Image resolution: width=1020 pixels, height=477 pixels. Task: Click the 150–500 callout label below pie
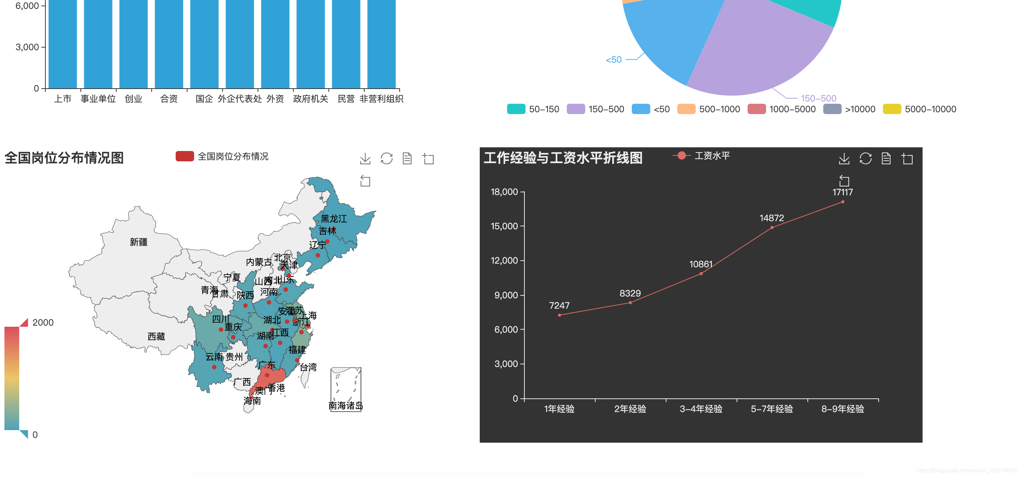click(819, 98)
